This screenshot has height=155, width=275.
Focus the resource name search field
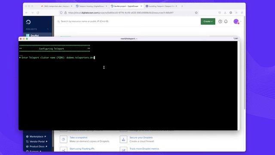(85, 21)
